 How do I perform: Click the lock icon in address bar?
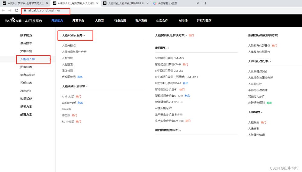tap(25, 10)
